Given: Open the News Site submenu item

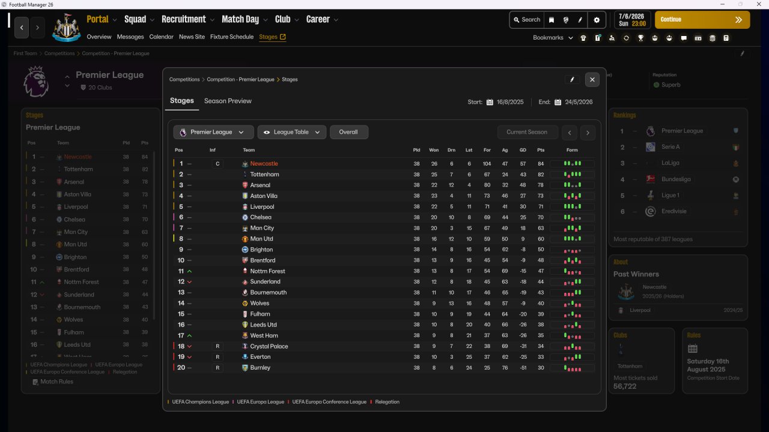Looking at the screenshot, I should pos(192,37).
